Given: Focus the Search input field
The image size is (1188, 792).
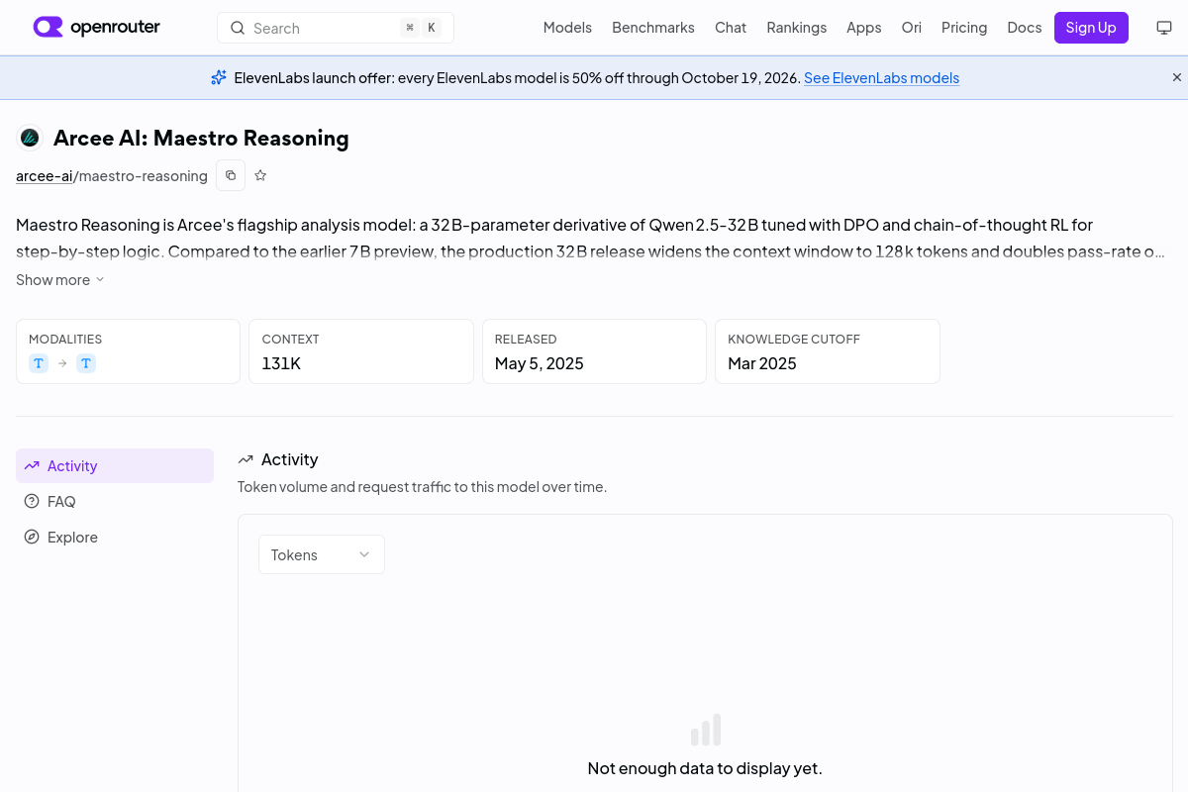Looking at the screenshot, I should (336, 28).
